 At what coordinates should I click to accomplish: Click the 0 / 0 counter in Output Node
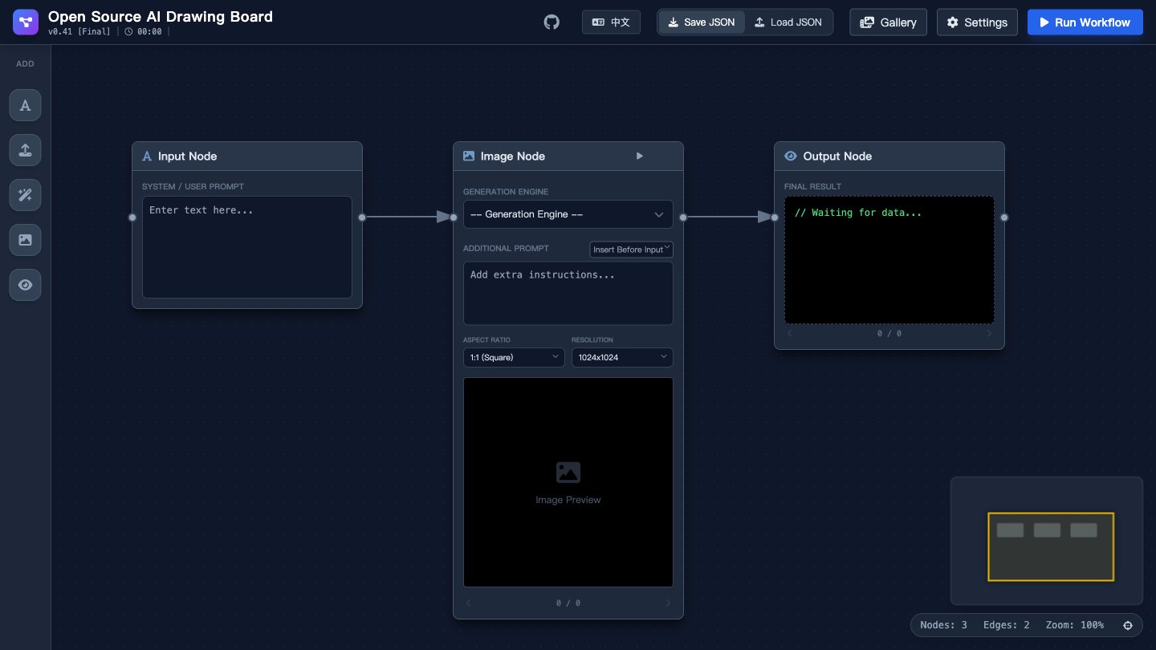pyautogui.click(x=889, y=334)
